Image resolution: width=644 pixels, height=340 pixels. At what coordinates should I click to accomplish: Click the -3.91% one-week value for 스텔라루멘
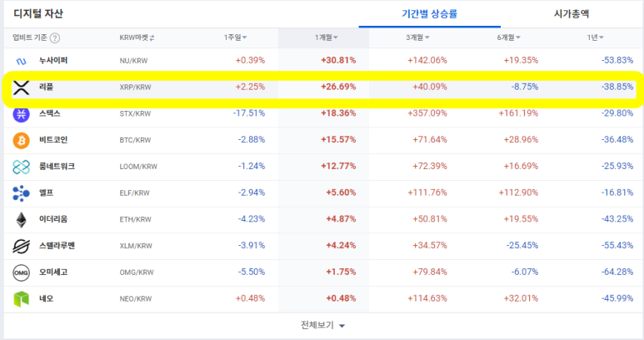252,246
